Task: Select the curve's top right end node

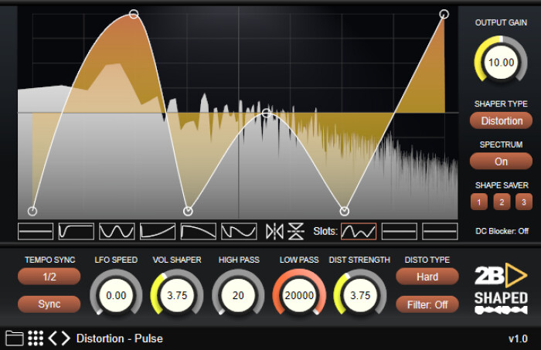Action: tap(444, 14)
